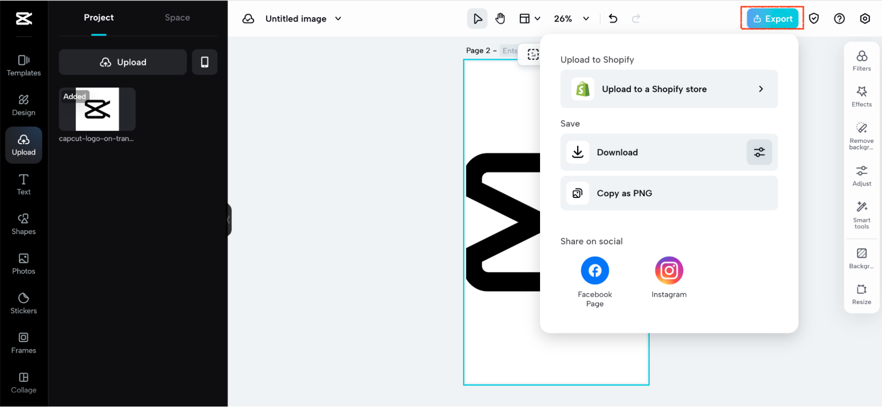Click the canvas selection frame icon

coord(533,54)
